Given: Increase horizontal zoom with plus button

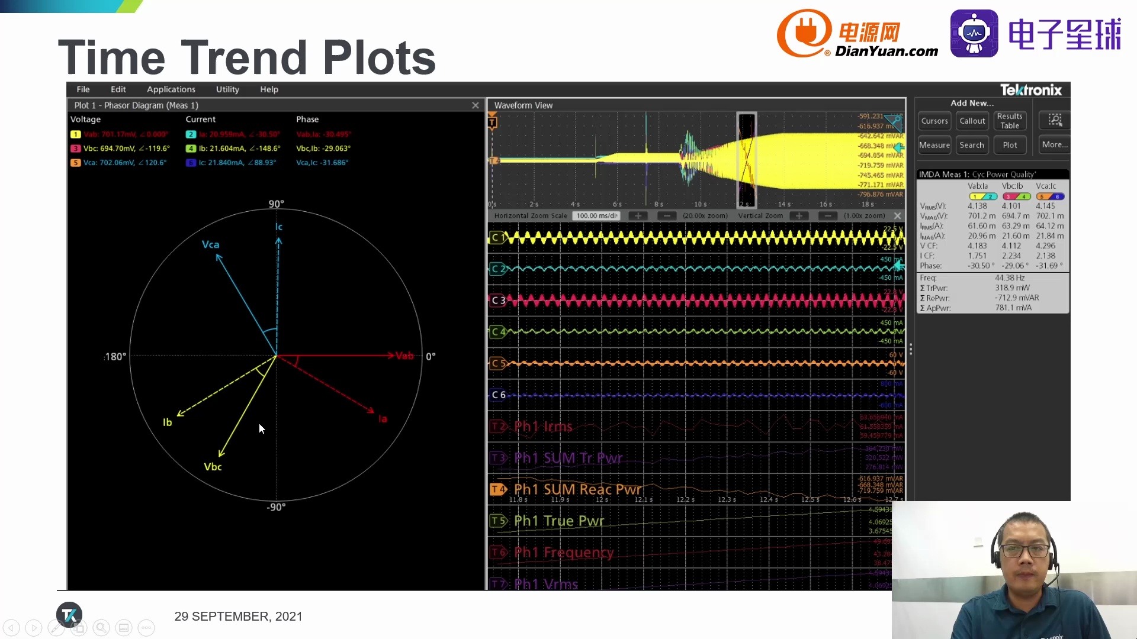Looking at the screenshot, I should 638,216.
